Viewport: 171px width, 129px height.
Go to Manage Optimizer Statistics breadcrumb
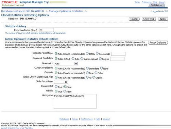click(x=66, y=11)
